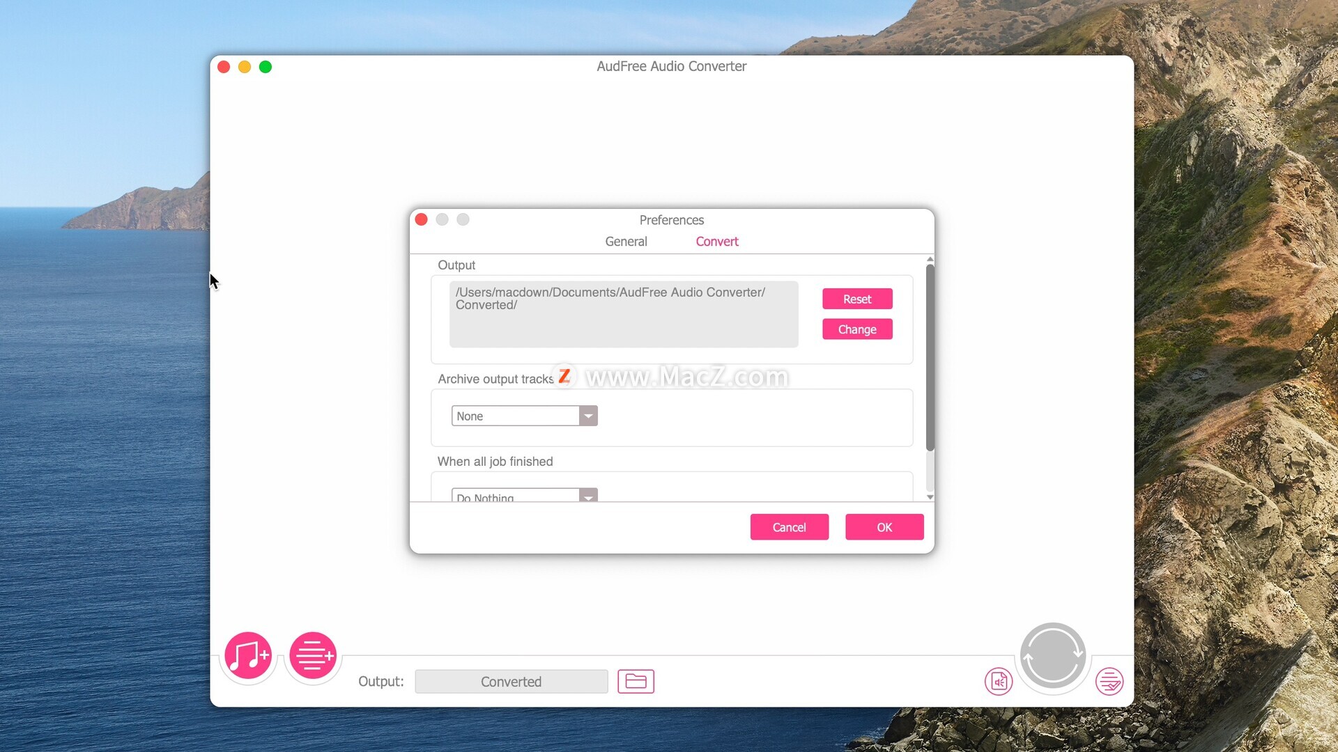
Task: Maximize the AudFree Audio Converter window
Action: pos(266,67)
